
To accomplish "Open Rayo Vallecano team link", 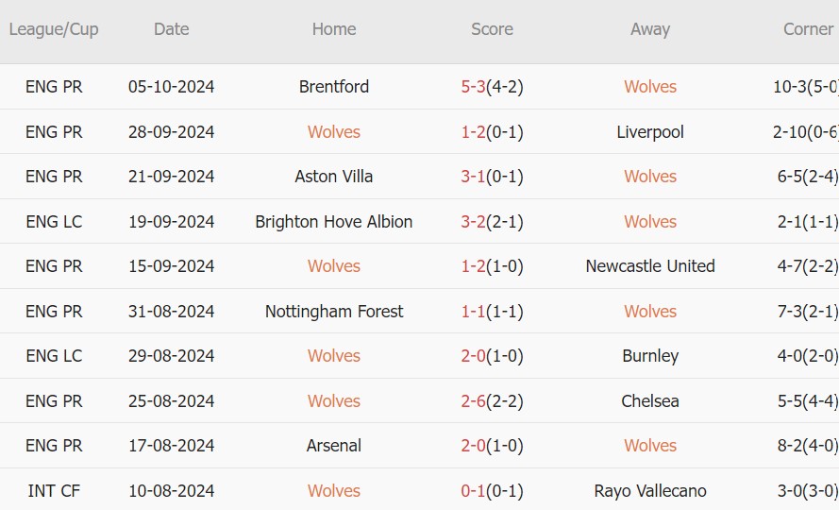I will click(x=650, y=491).
